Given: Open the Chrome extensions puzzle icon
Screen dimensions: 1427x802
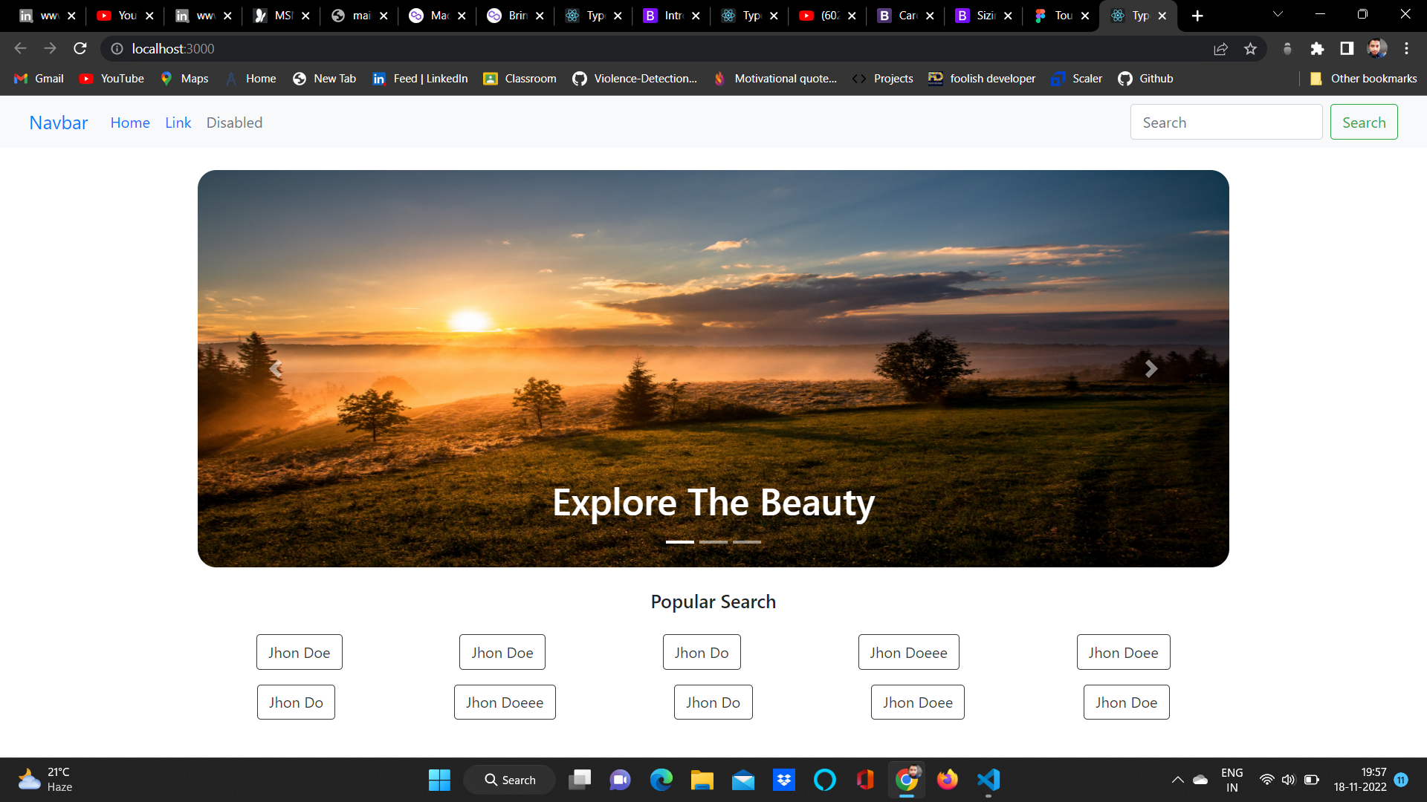Looking at the screenshot, I should pos(1317,48).
